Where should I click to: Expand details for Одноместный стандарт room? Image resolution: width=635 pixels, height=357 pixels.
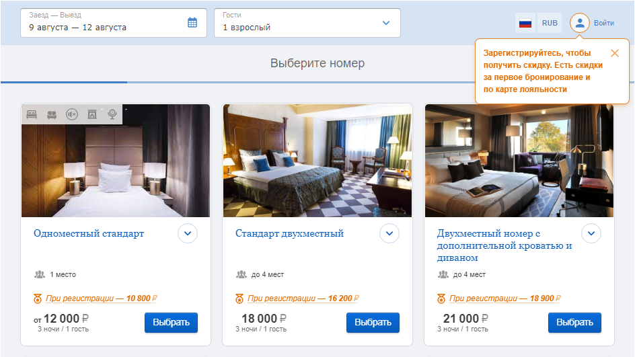(x=188, y=233)
